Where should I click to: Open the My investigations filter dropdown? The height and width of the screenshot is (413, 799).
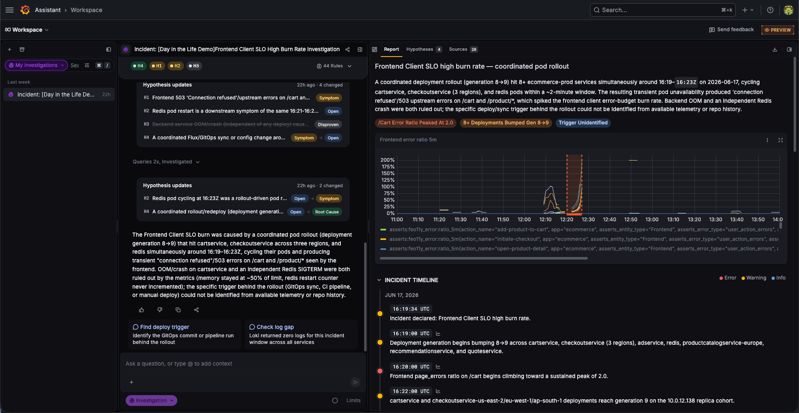36,65
